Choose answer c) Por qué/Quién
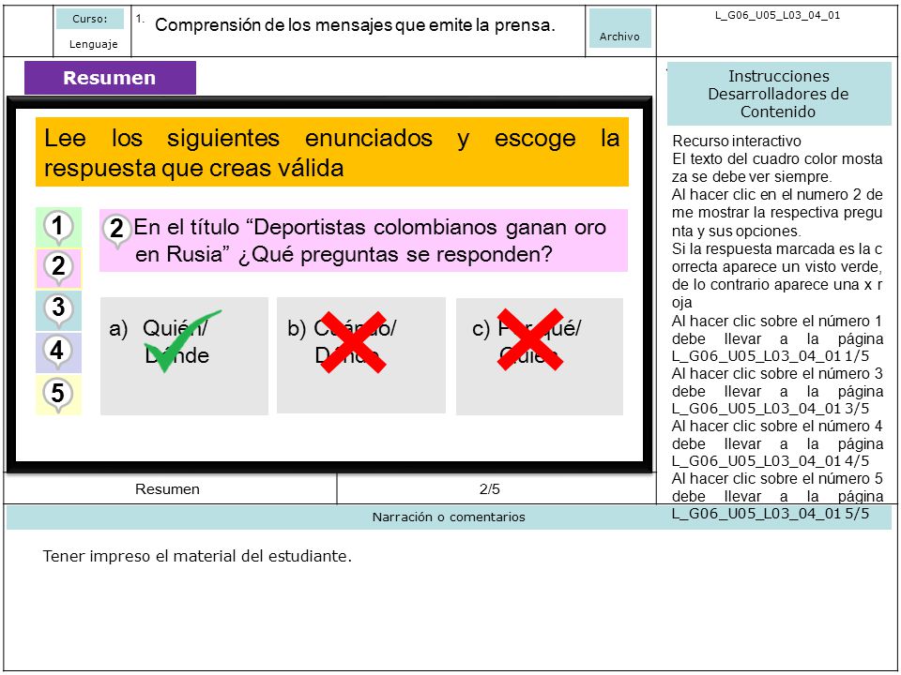This screenshot has width=901, height=675. coord(539,356)
